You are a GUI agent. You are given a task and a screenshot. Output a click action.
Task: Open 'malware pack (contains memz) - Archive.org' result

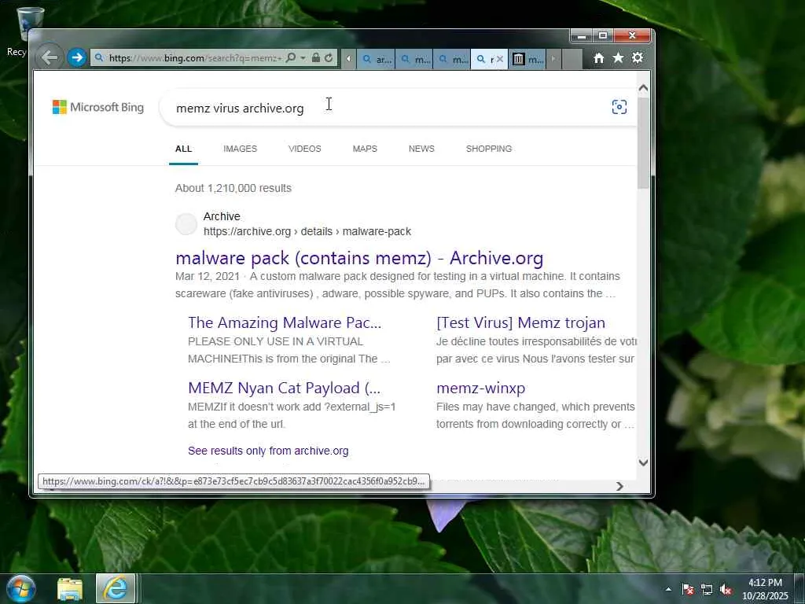(359, 258)
